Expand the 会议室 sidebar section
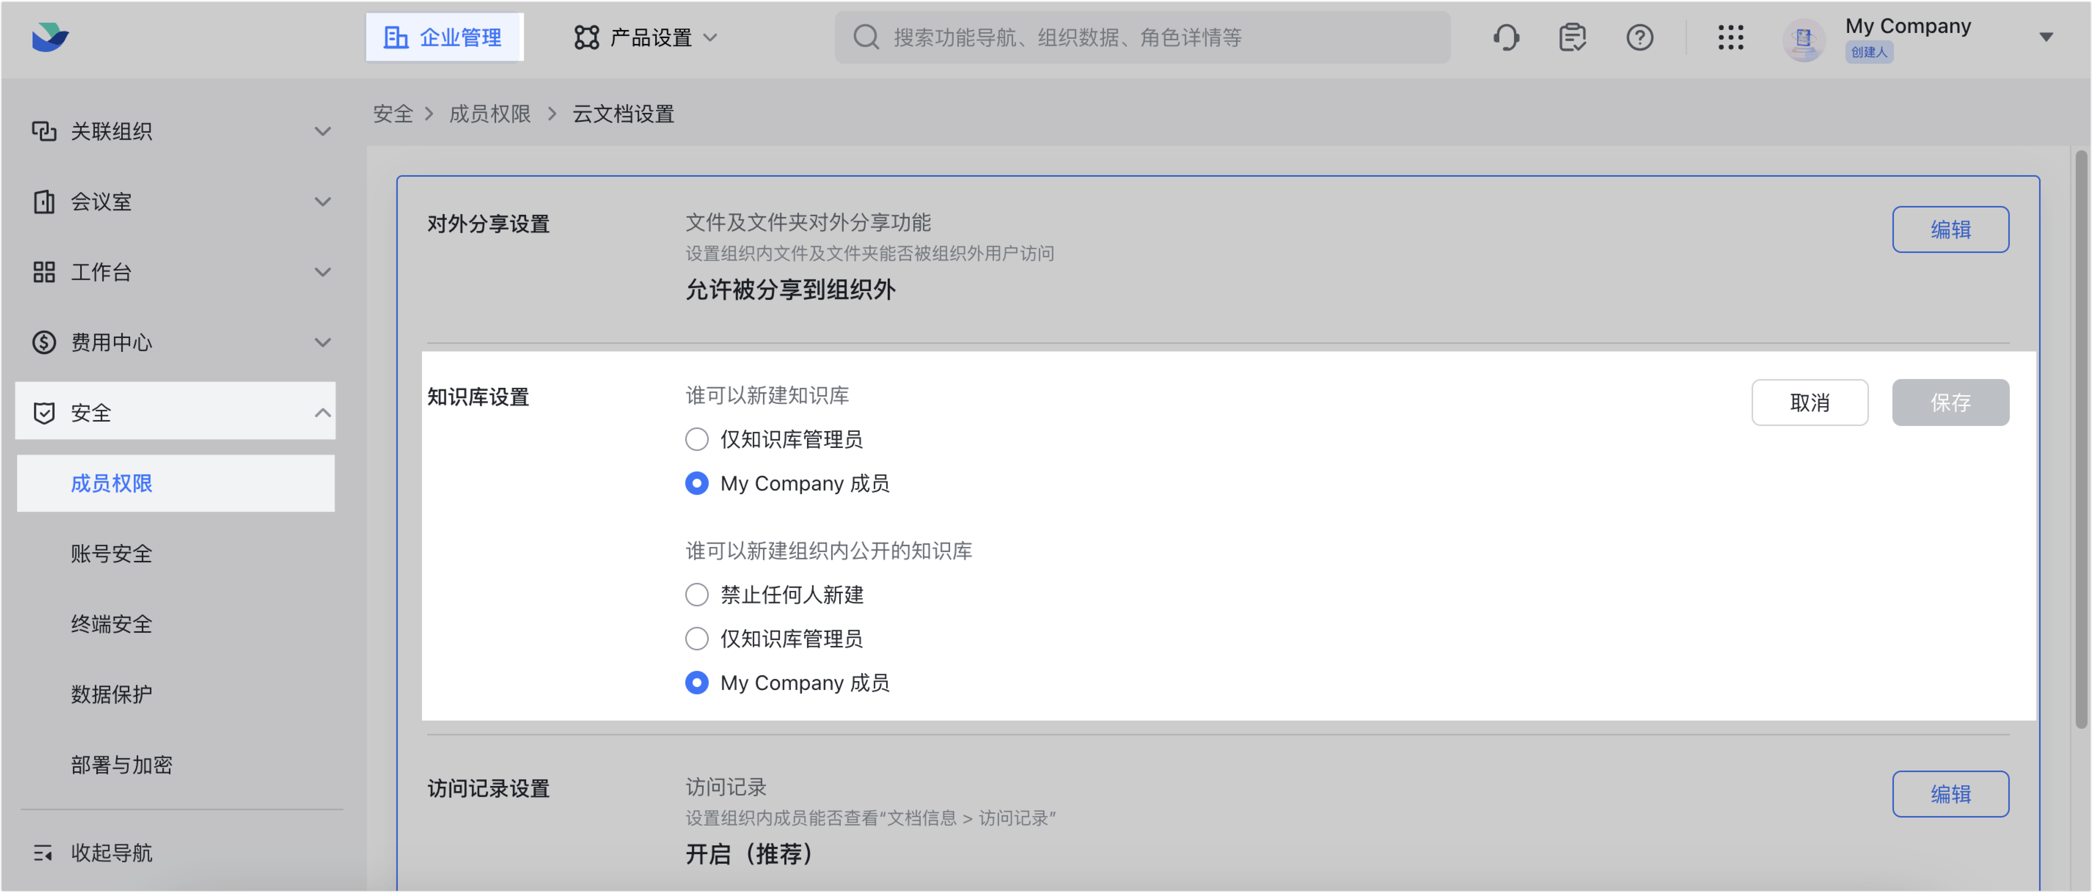The width and height of the screenshot is (2092, 892). 322,202
